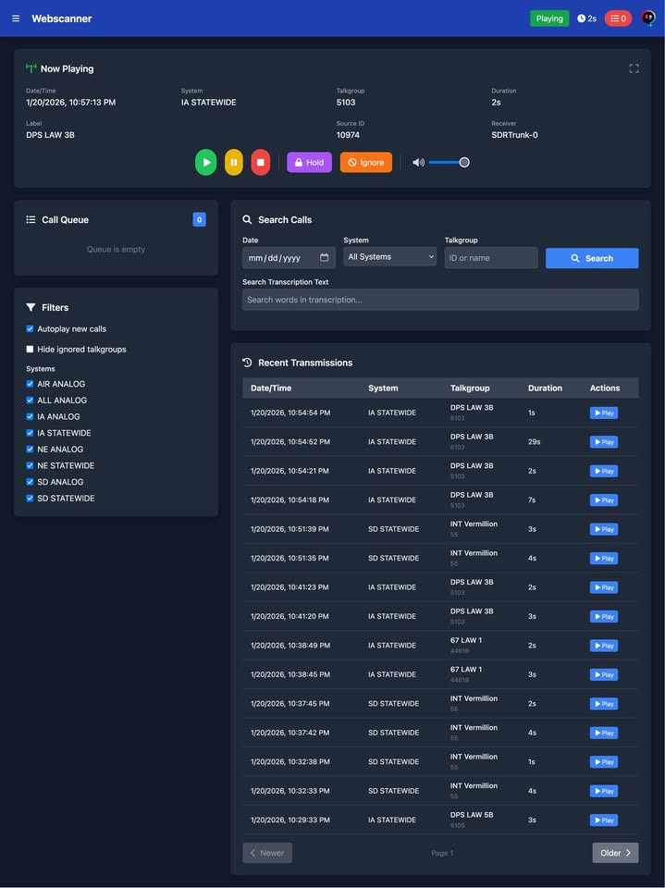The image size is (665, 888).
Task: Click the blue Search button
Action: (x=591, y=258)
